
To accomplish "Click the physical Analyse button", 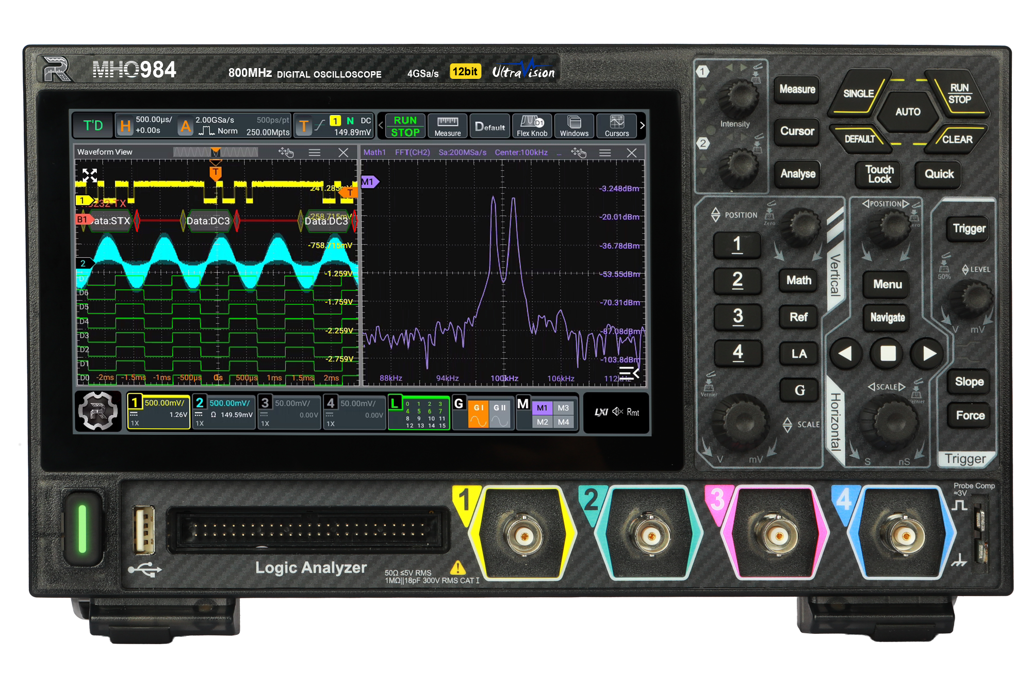I will tap(797, 174).
